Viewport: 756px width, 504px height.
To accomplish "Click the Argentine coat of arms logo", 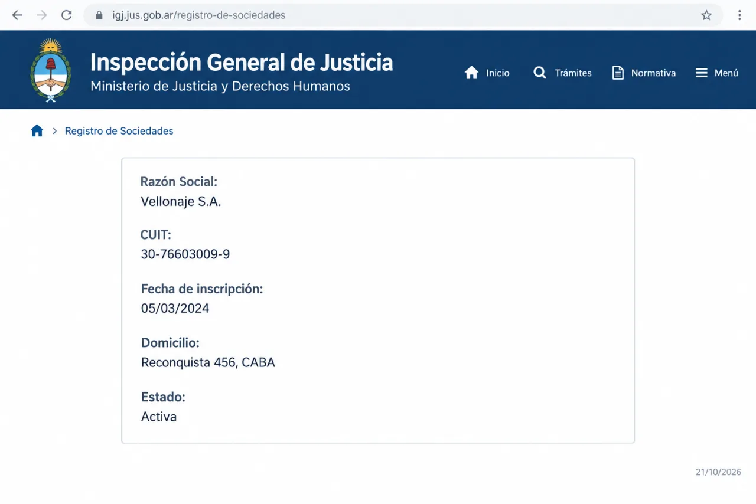I will (51, 71).
